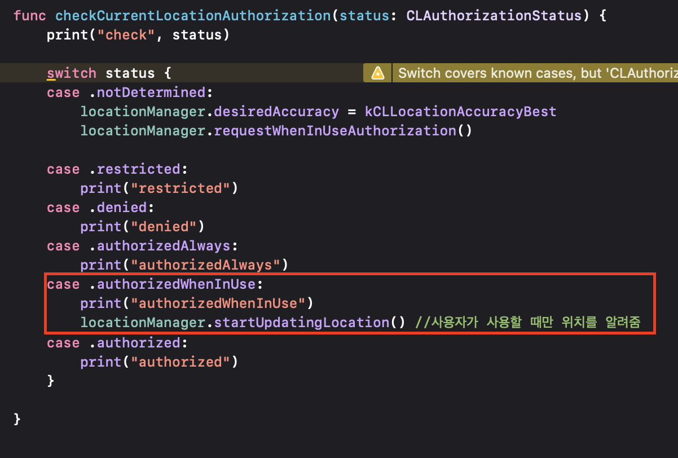
Task: Click case .authorizedAlways line
Action: click(x=143, y=246)
